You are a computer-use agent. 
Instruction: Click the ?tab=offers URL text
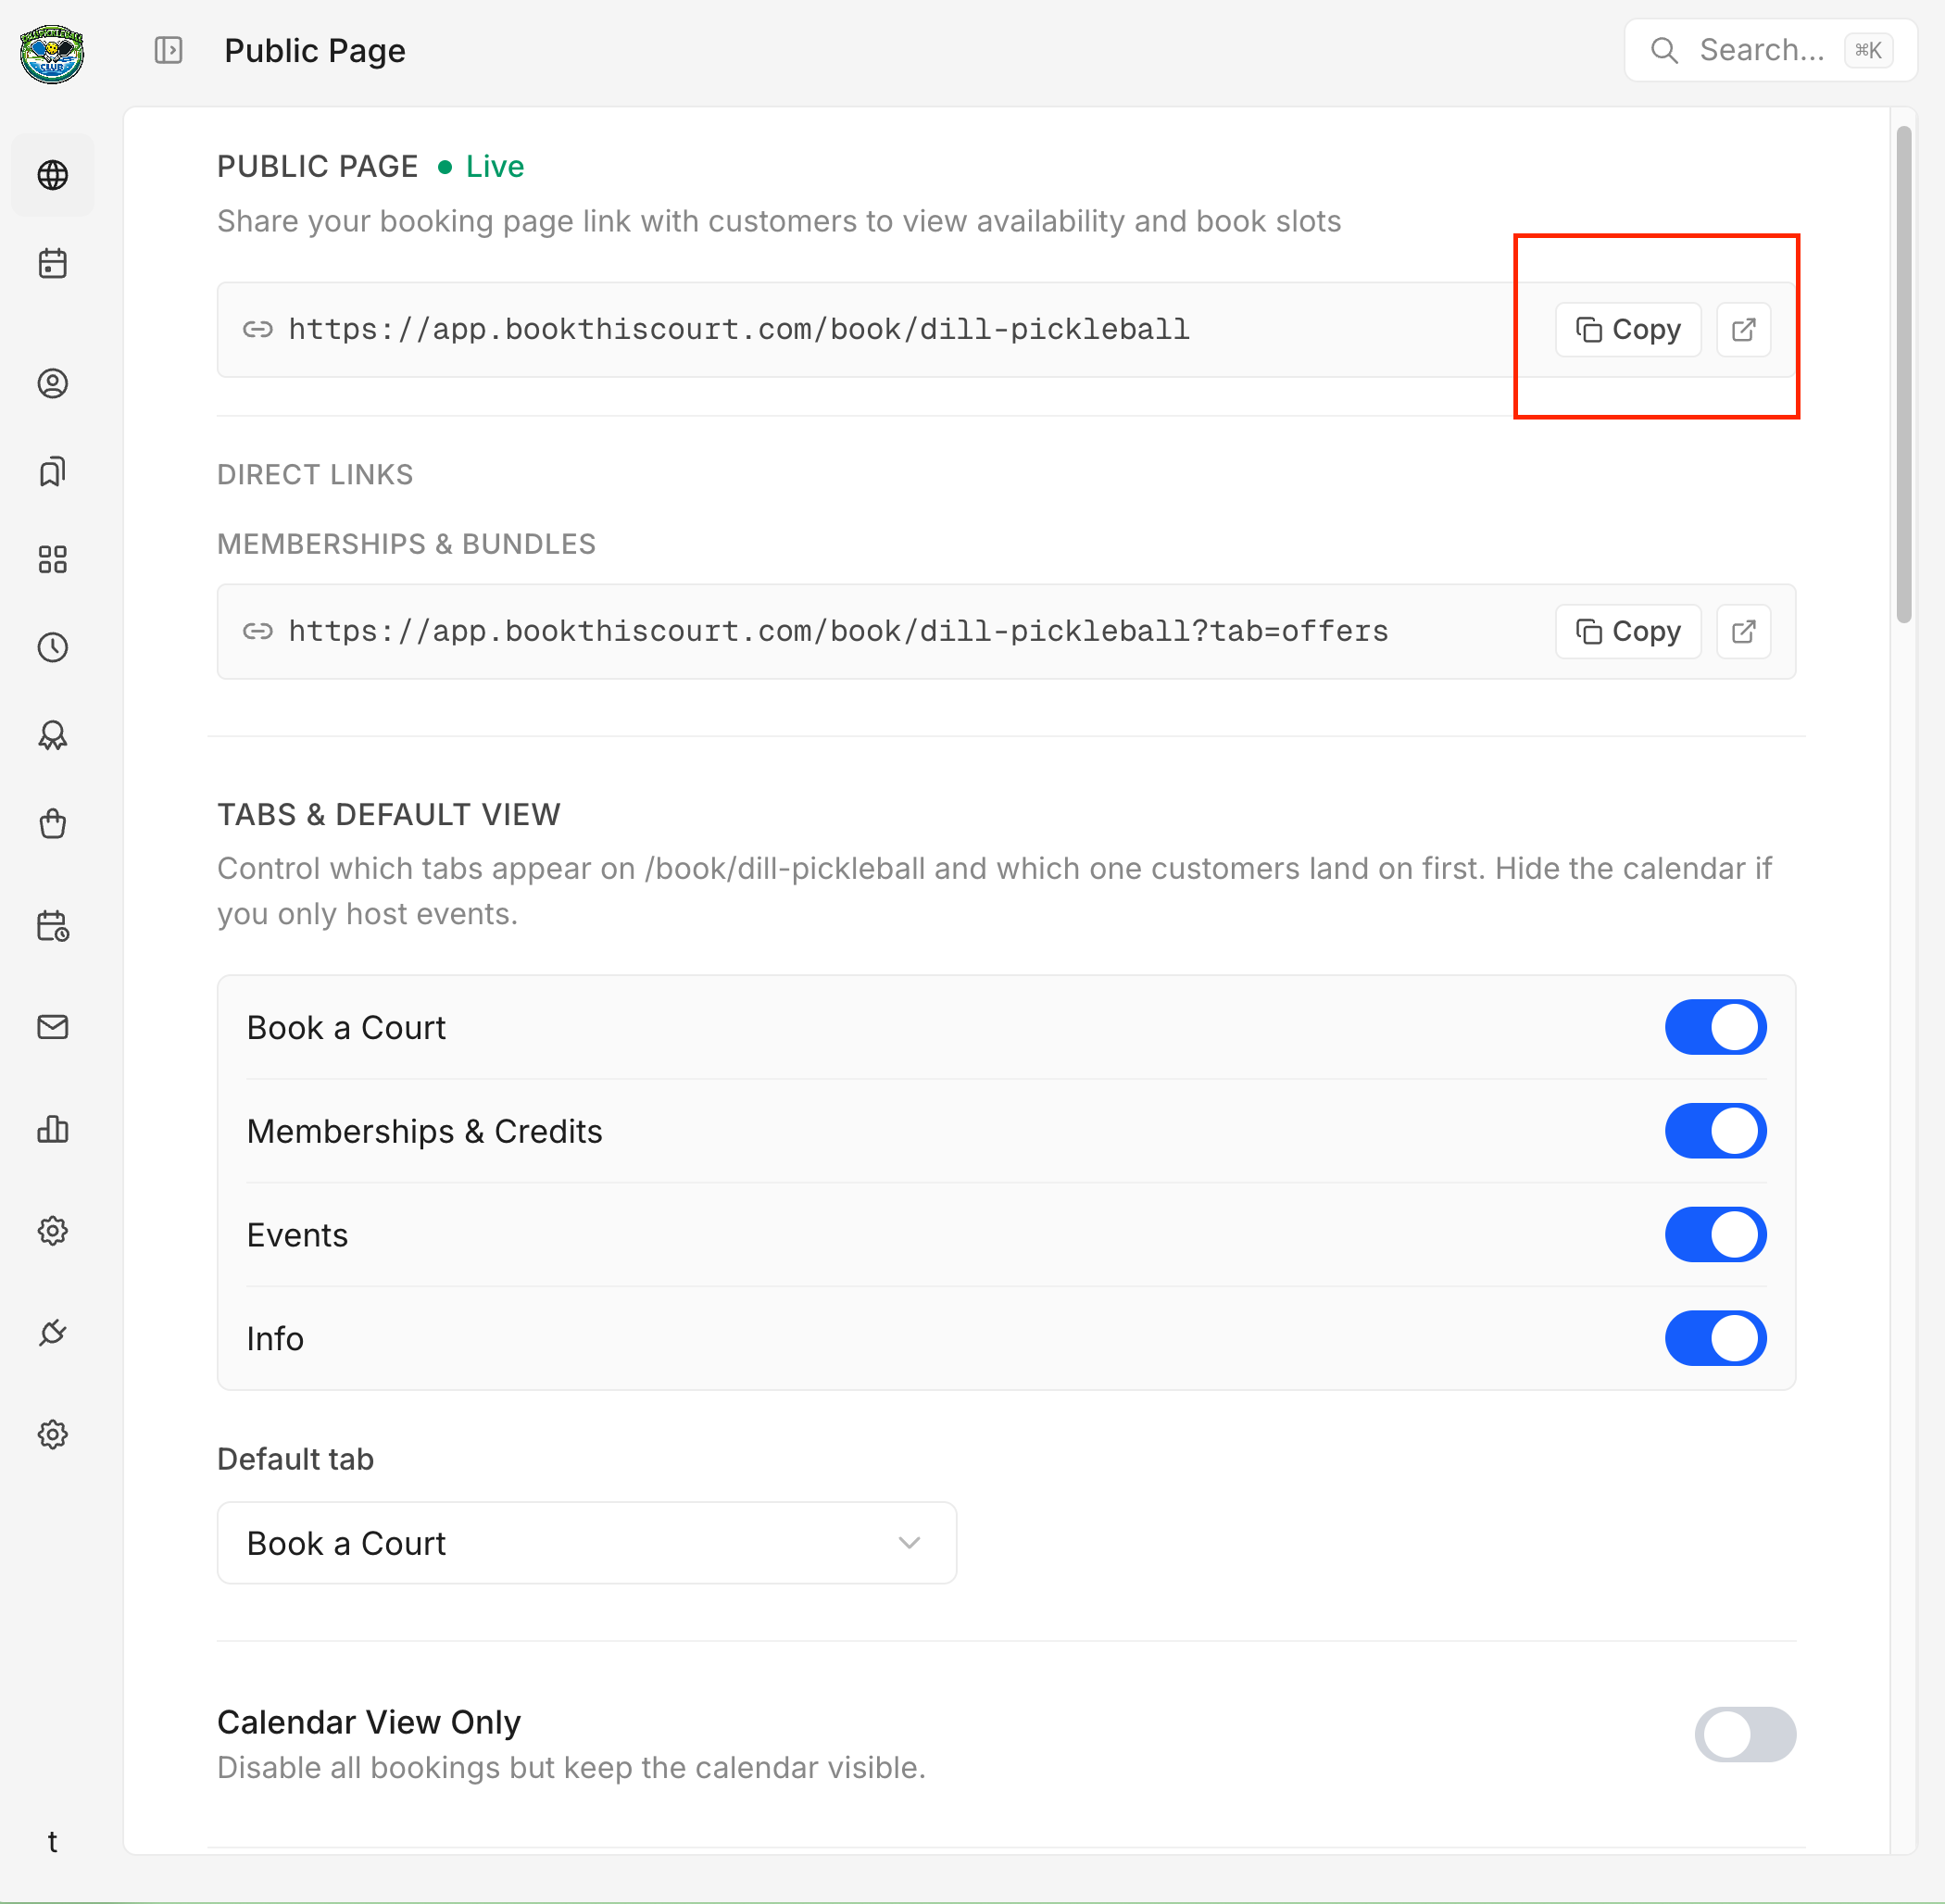(838, 631)
